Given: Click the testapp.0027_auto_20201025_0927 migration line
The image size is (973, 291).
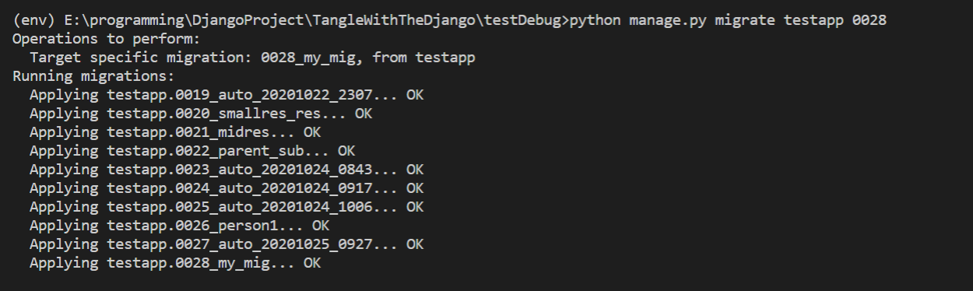Looking at the screenshot, I should 227,244.
